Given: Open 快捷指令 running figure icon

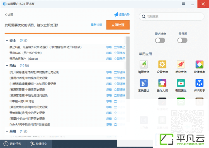Looking at the screenshot, I should coord(32,144).
